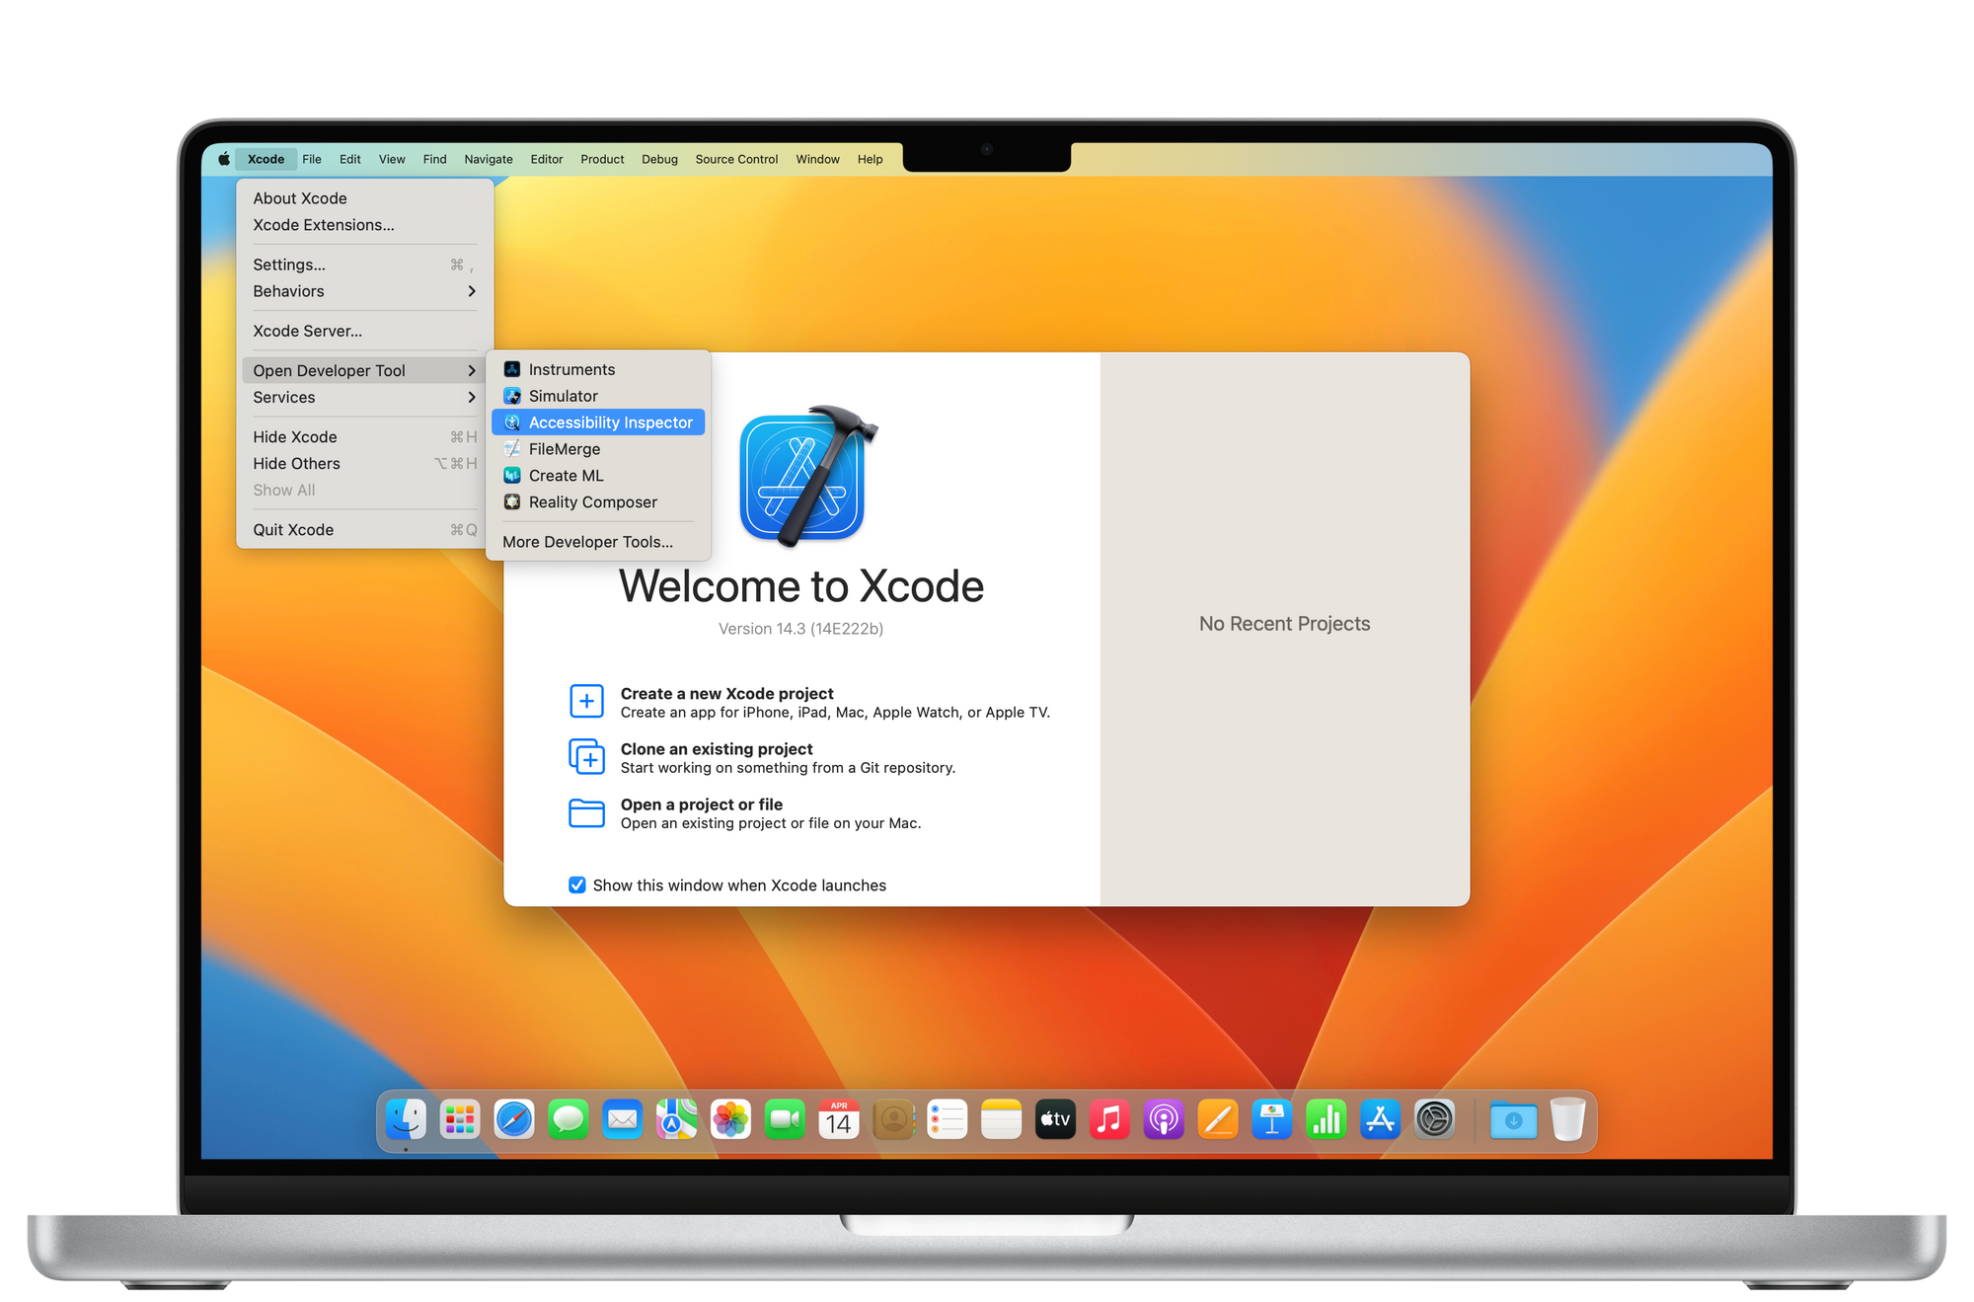This screenshot has height=1302, width=1974.
Task: Open Instruments from the developer tools submenu
Action: tap(570, 369)
